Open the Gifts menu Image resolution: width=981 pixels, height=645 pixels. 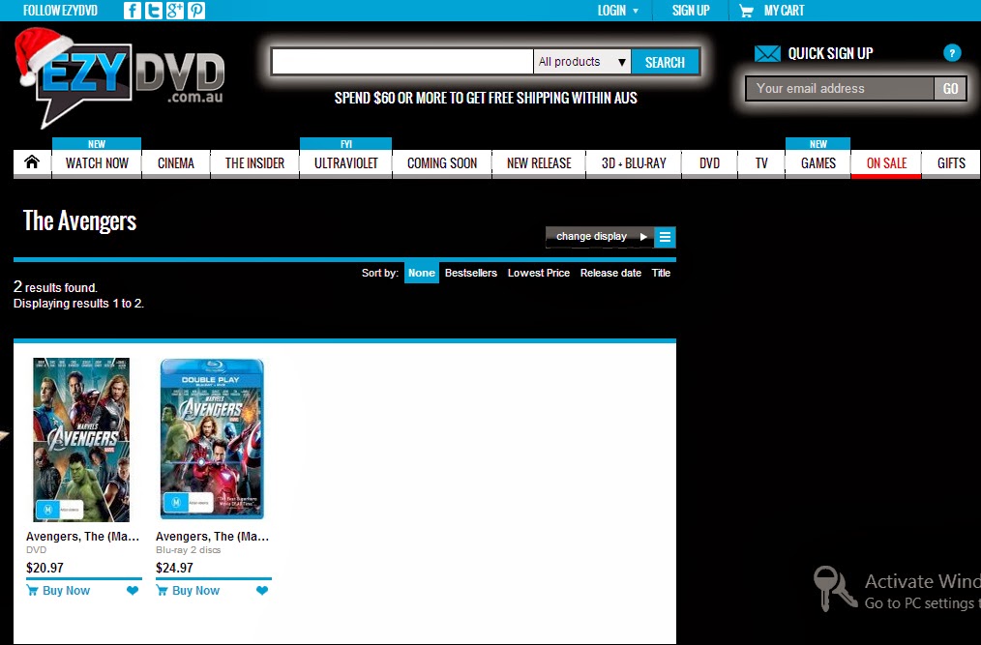[x=951, y=163]
